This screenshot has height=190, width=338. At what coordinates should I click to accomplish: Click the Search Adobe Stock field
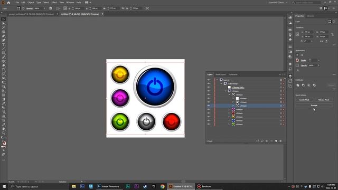[306, 3]
